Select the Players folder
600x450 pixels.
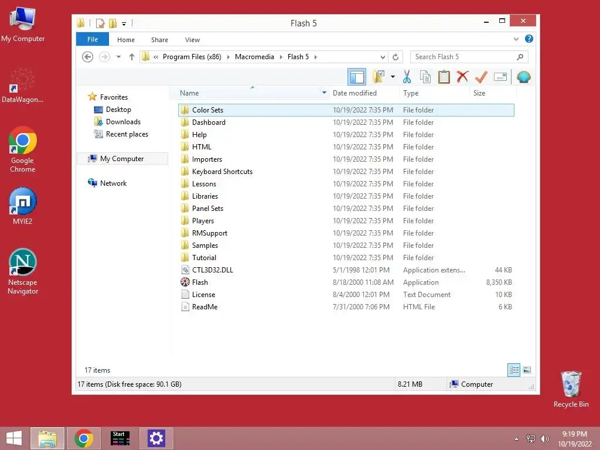click(x=203, y=221)
